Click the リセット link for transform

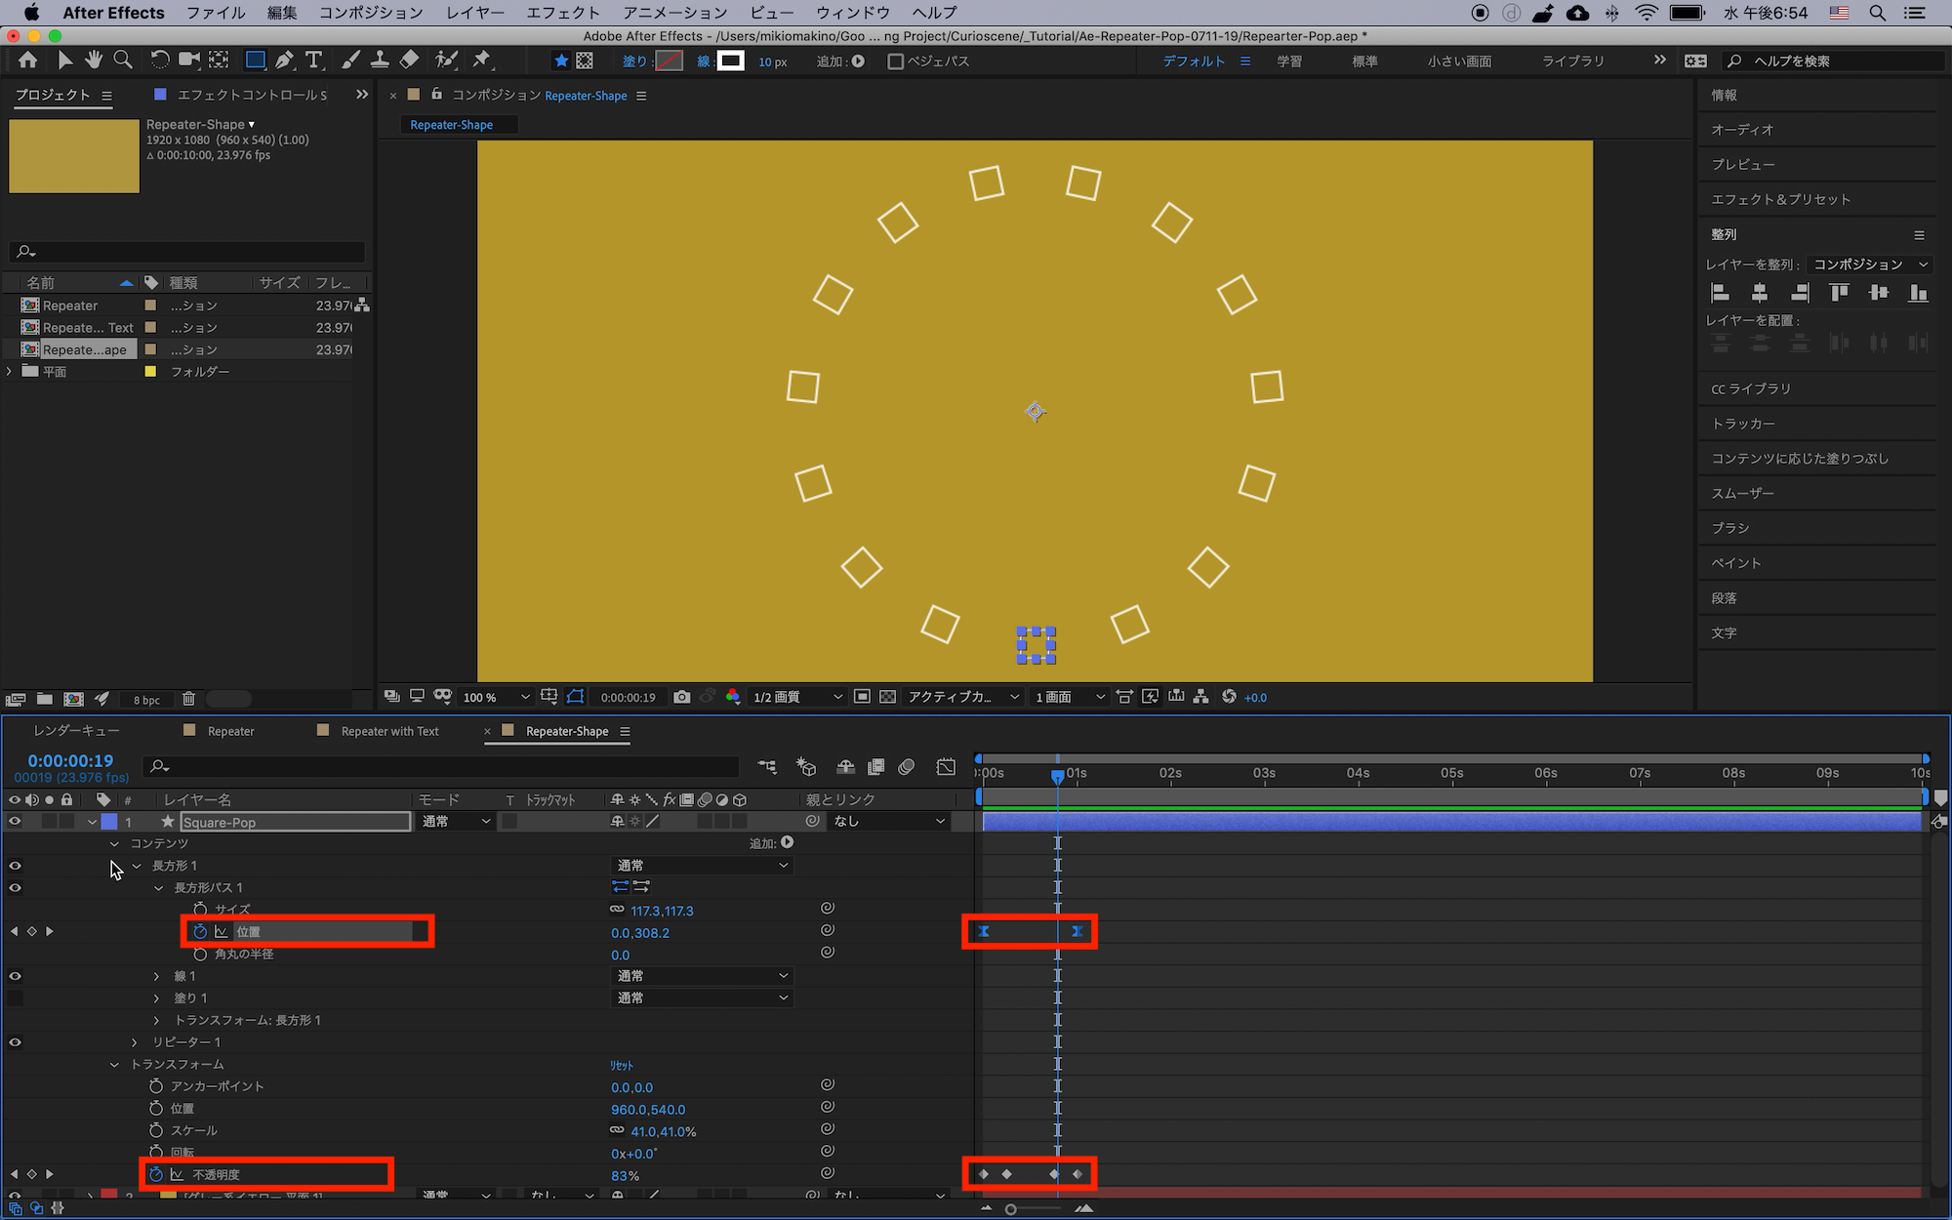point(622,1065)
